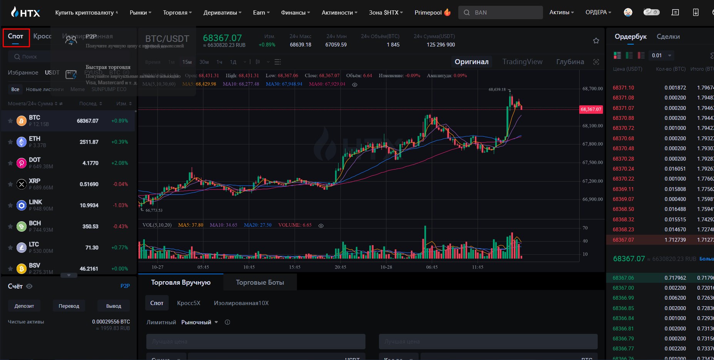Click the ETH coin icon in market list
The width and height of the screenshot is (714, 360).
(x=22, y=142)
